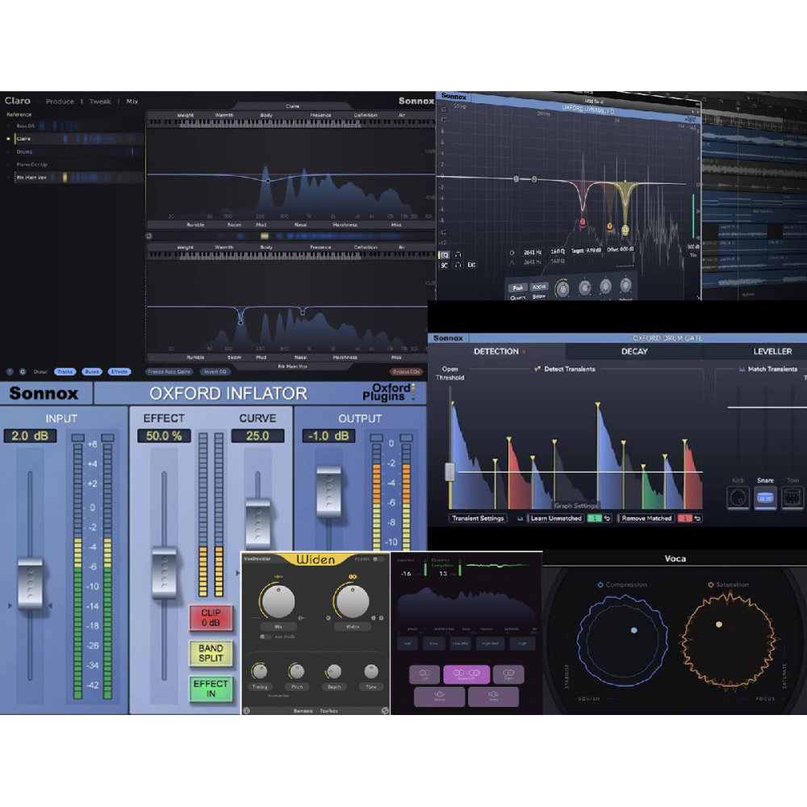807x807 pixels.
Task: Click the Inflator OUTPUT fader handle
Action: (328, 491)
